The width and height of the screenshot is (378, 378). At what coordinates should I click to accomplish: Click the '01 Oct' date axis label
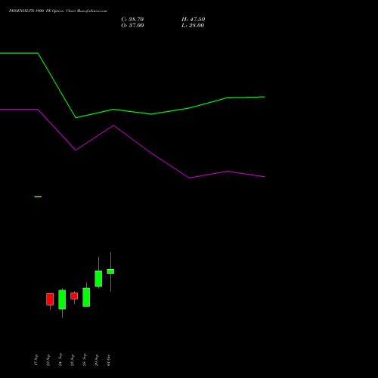pos(109,360)
